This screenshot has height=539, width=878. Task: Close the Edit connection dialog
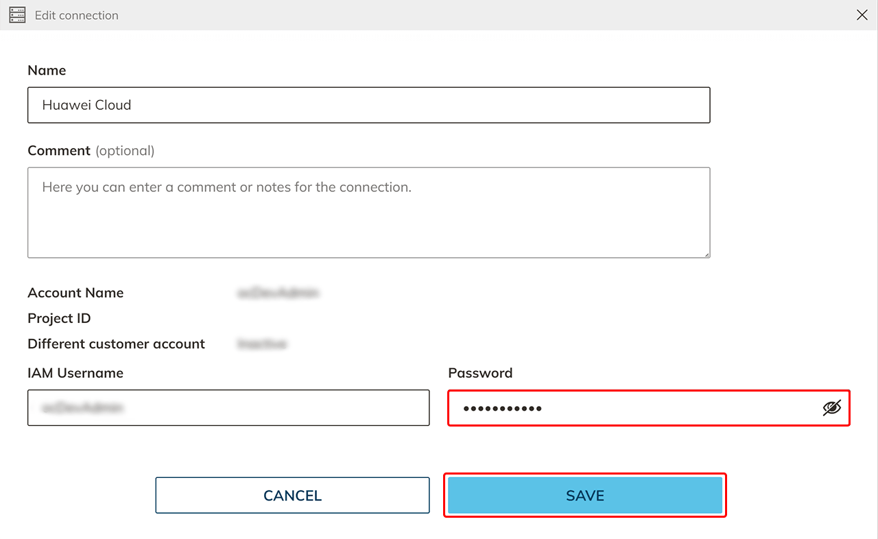(862, 15)
